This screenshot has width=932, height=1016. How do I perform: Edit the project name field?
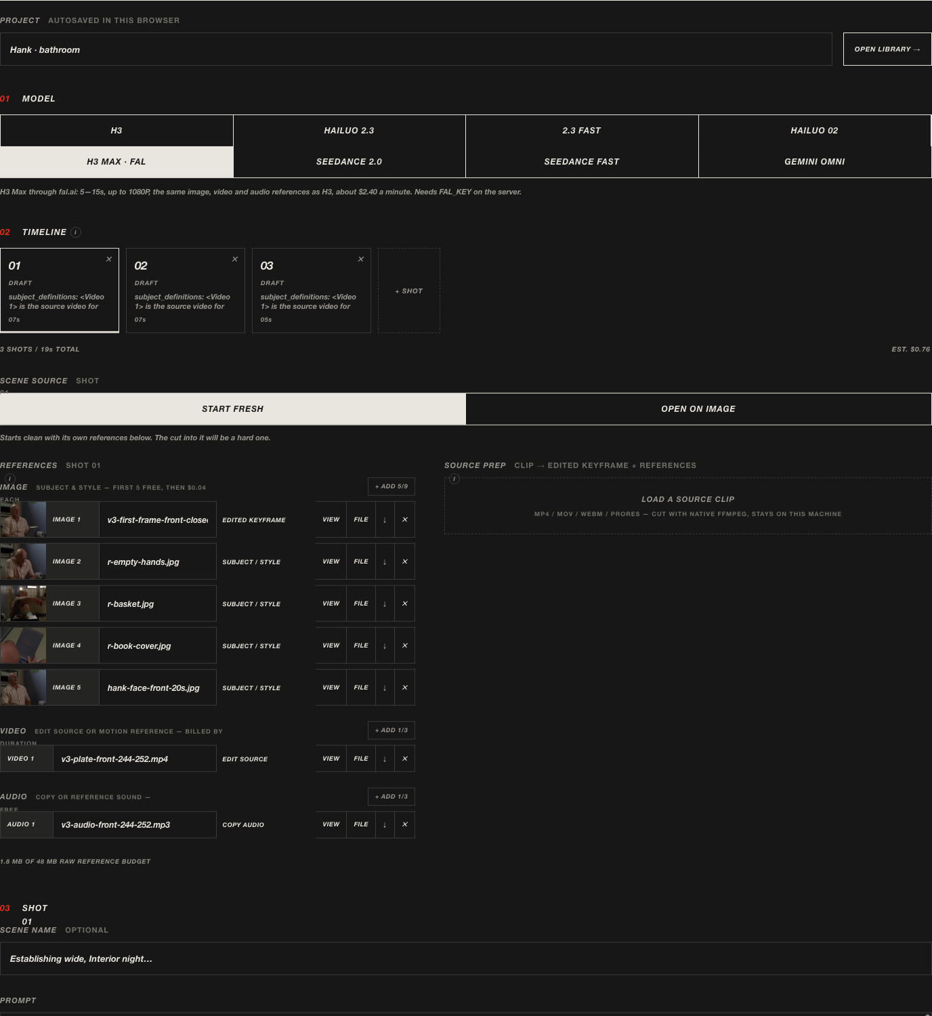(x=416, y=49)
